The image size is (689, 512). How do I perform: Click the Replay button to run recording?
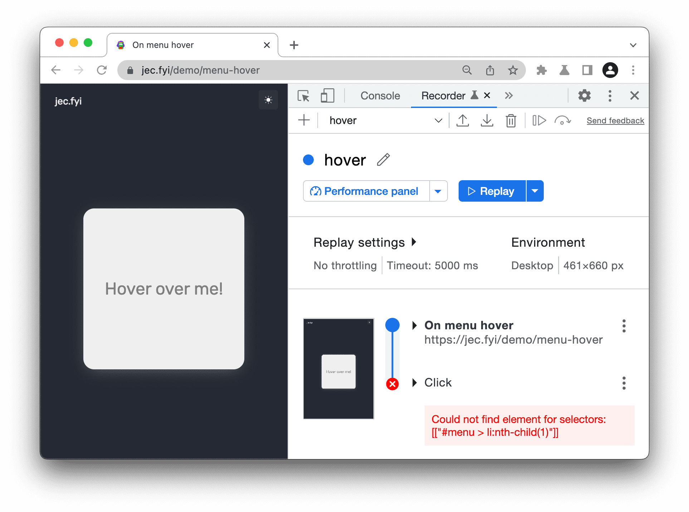pyautogui.click(x=491, y=190)
